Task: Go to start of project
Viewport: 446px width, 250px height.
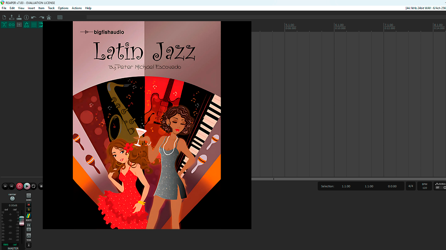Action: [5, 186]
